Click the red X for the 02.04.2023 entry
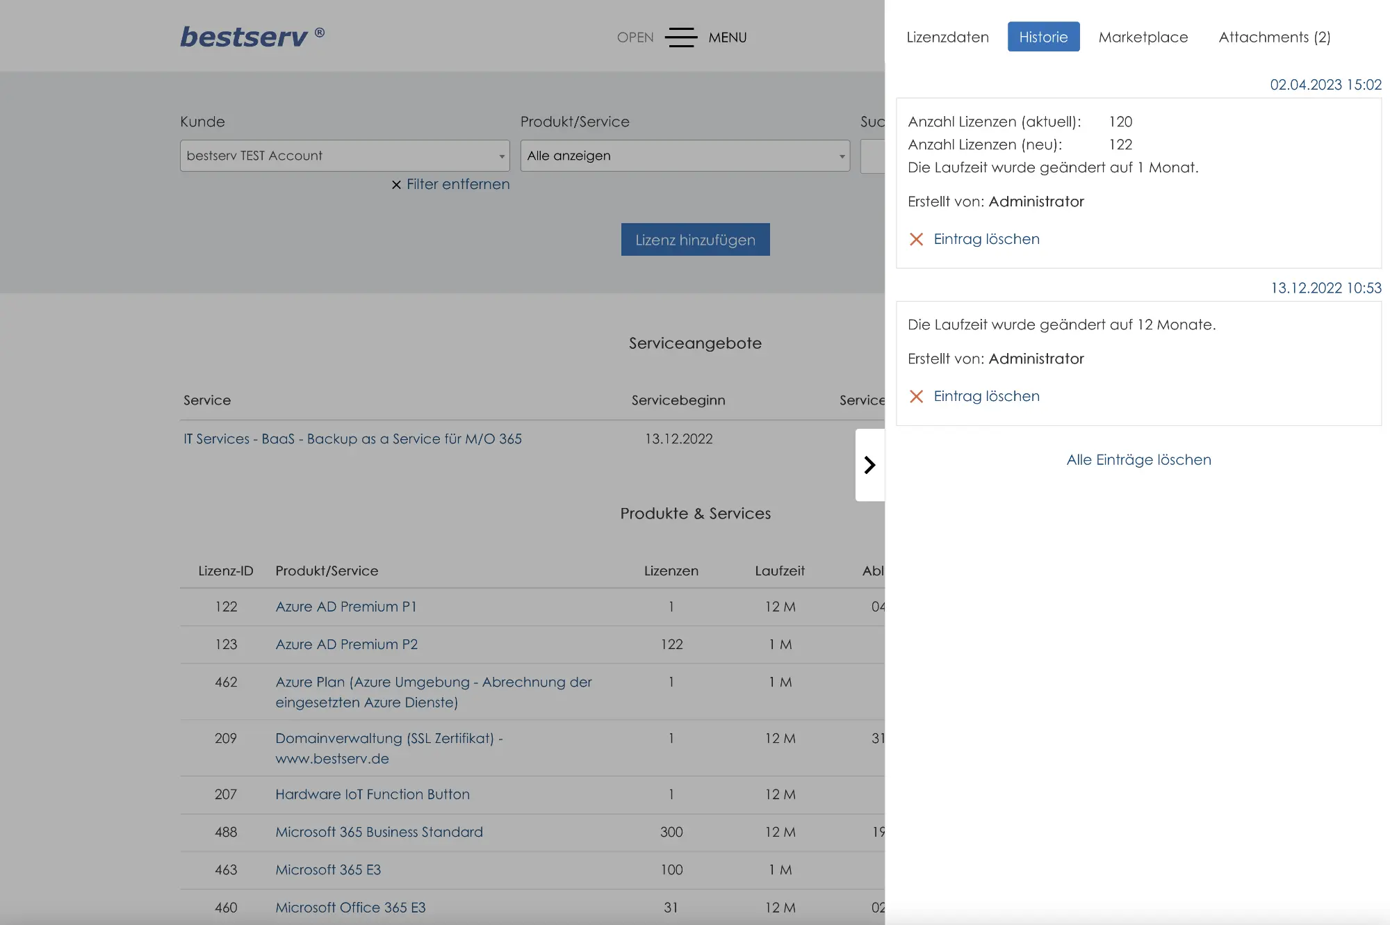1390x925 pixels. (x=916, y=239)
